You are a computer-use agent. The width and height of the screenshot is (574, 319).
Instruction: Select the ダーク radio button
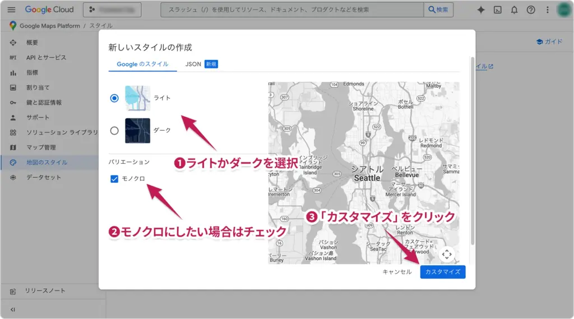click(x=114, y=131)
